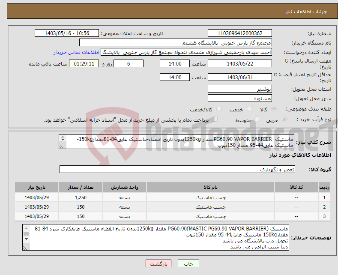Click resize grip of توضیحات خریدار textarea
The height and width of the screenshot is (275, 338).
25,248
